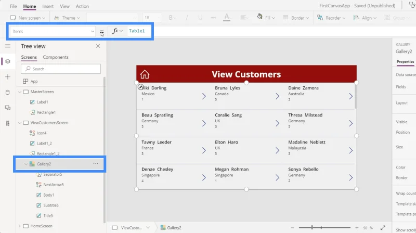Click the fit to window icon
The width and height of the screenshot is (416, 233).
(383, 228)
